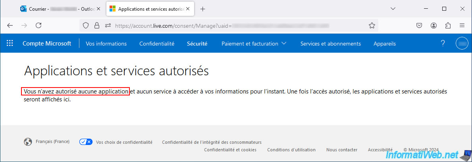
Task: Click the globe language icon
Action: click(x=28, y=142)
